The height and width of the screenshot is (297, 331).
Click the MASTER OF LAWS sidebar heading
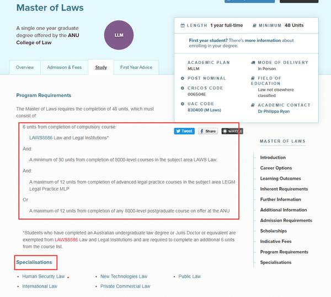pyautogui.click(x=282, y=141)
